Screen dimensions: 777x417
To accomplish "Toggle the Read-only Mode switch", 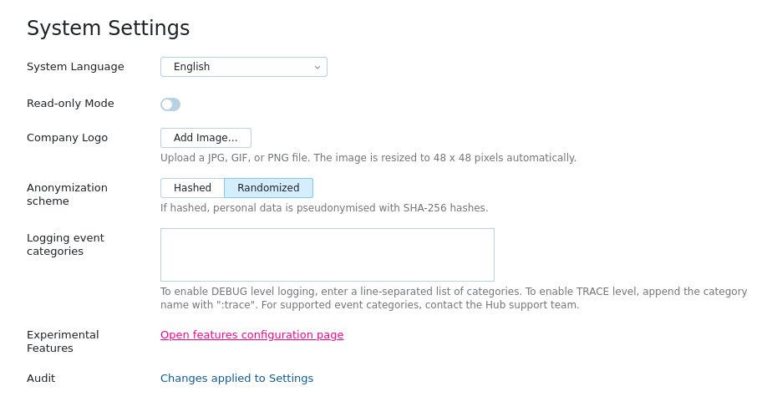I will tap(170, 104).
